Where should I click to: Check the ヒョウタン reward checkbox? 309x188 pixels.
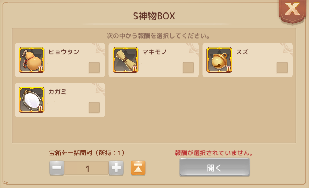[94, 68]
